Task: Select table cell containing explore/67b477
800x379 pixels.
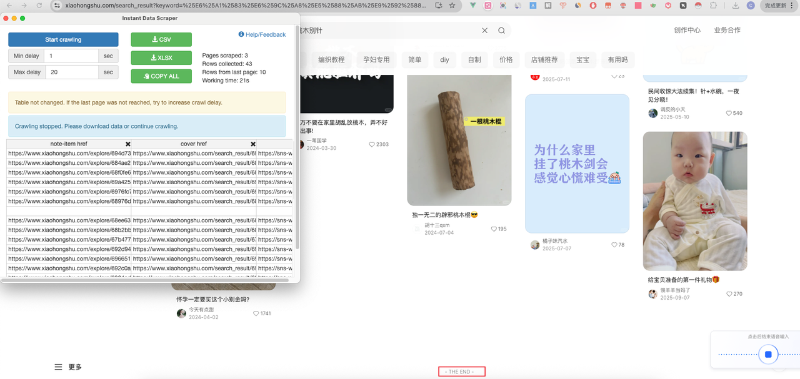Action: click(69, 239)
